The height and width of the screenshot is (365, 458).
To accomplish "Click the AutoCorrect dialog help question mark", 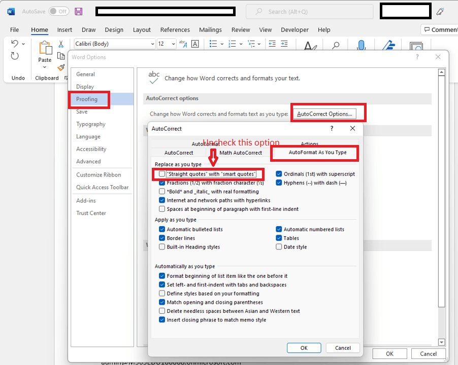I will [332, 129].
